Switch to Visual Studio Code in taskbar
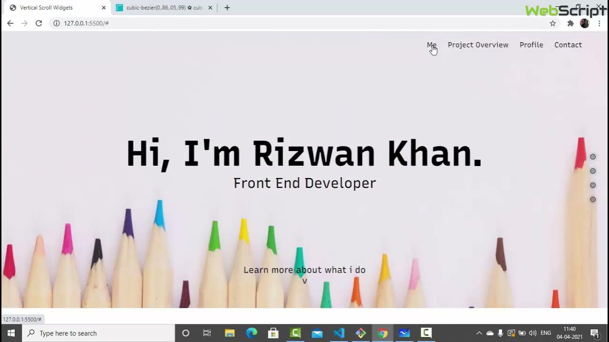Image resolution: width=609 pixels, height=342 pixels. pyautogui.click(x=339, y=333)
